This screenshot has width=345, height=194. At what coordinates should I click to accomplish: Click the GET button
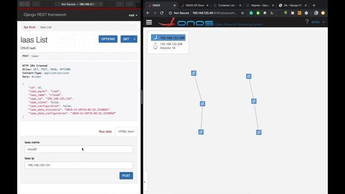tap(126, 39)
